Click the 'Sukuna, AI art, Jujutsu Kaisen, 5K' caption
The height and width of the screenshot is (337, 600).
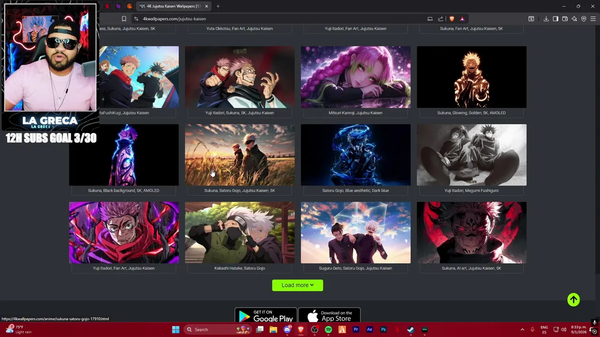click(x=472, y=268)
